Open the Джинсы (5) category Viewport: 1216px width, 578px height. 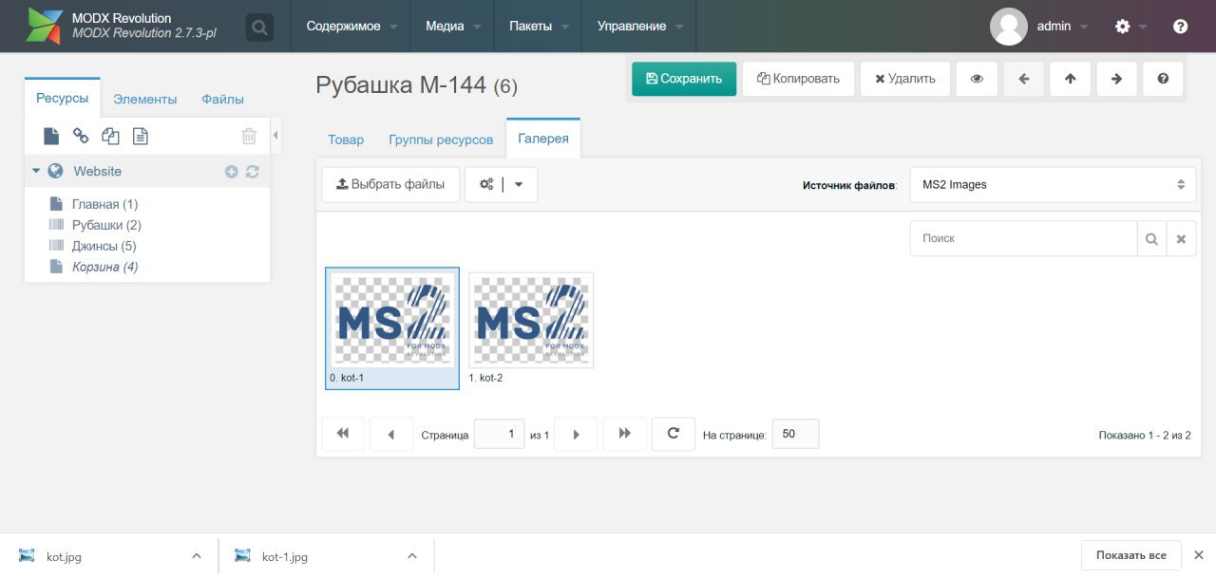[x=104, y=246]
